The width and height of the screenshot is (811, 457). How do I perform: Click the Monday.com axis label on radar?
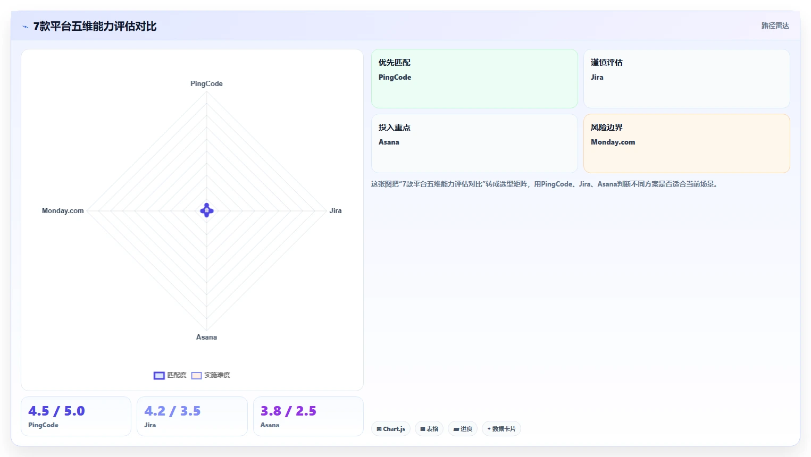(x=63, y=210)
